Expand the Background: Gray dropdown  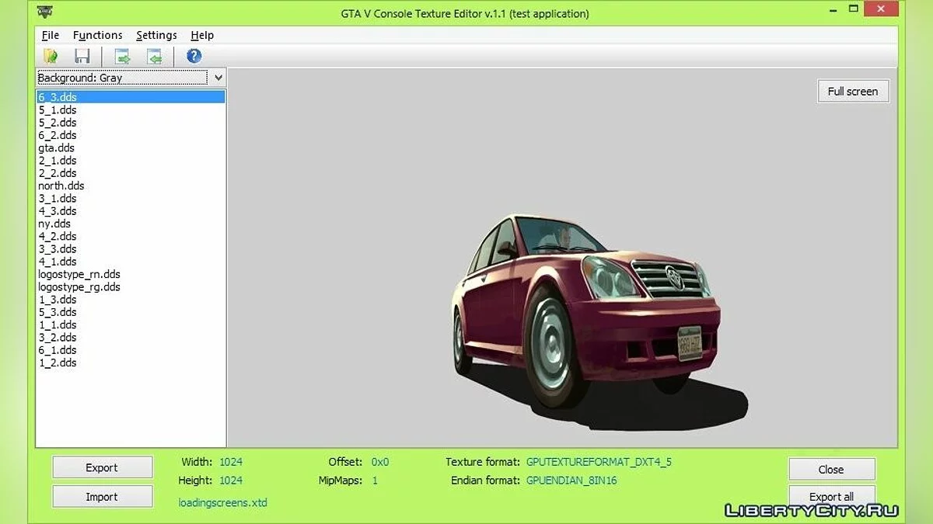pyautogui.click(x=218, y=78)
